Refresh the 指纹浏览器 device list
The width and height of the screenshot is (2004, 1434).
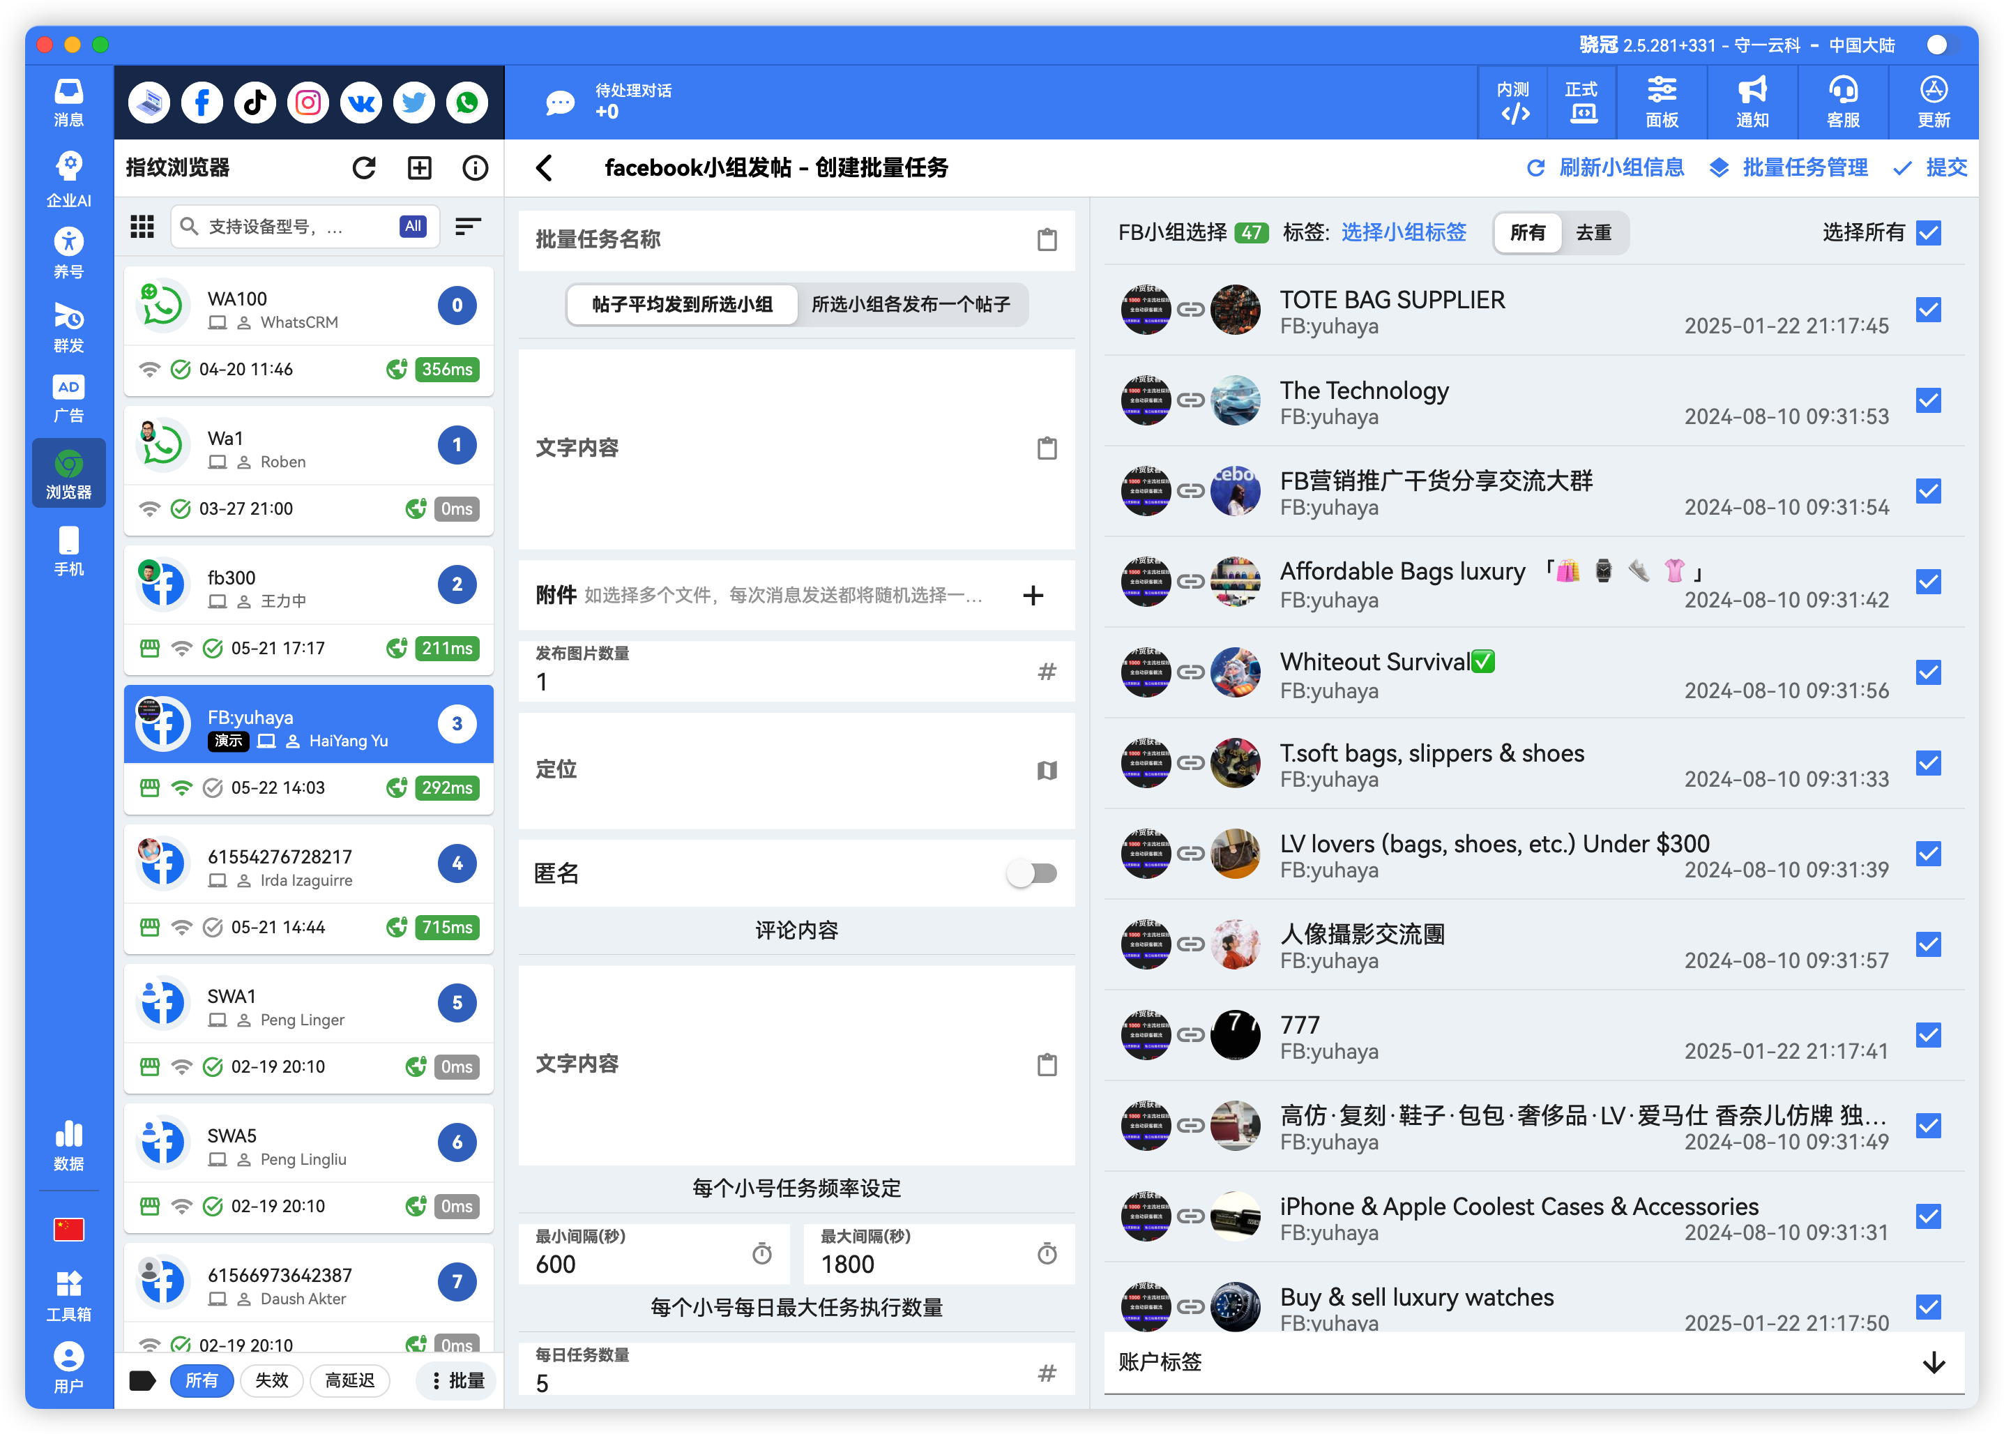[x=364, y=168]
